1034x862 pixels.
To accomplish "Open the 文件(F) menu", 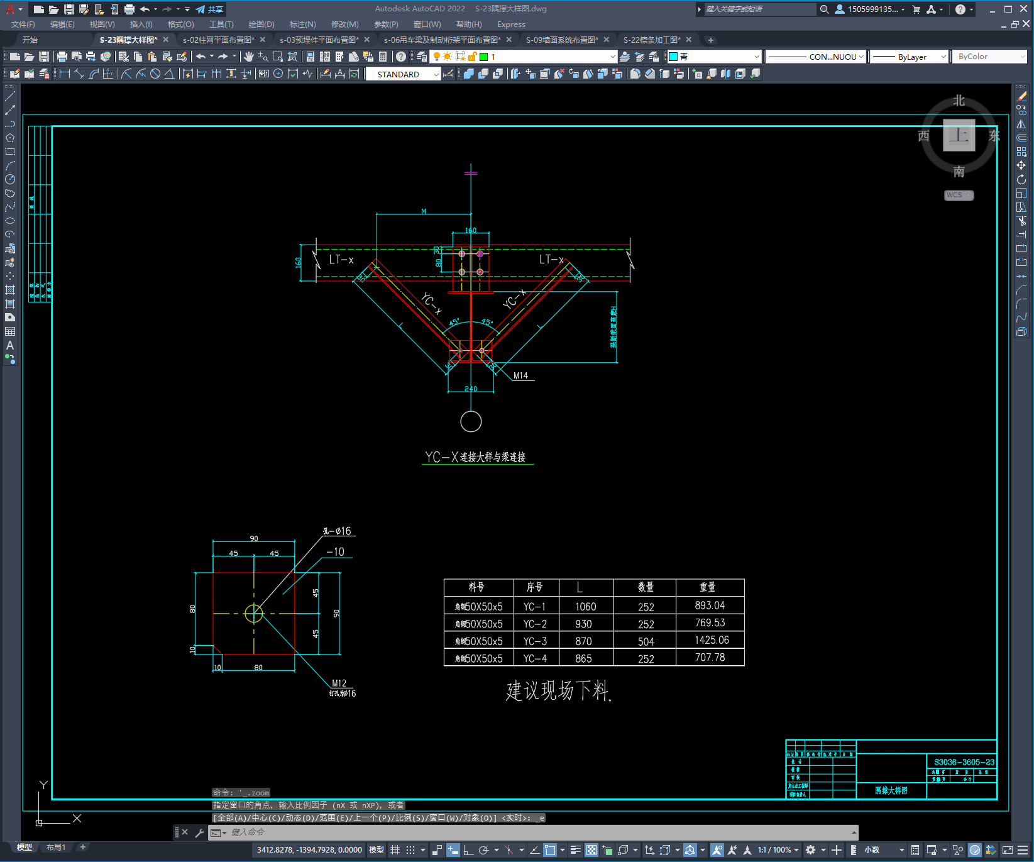I will pos(23,25).
